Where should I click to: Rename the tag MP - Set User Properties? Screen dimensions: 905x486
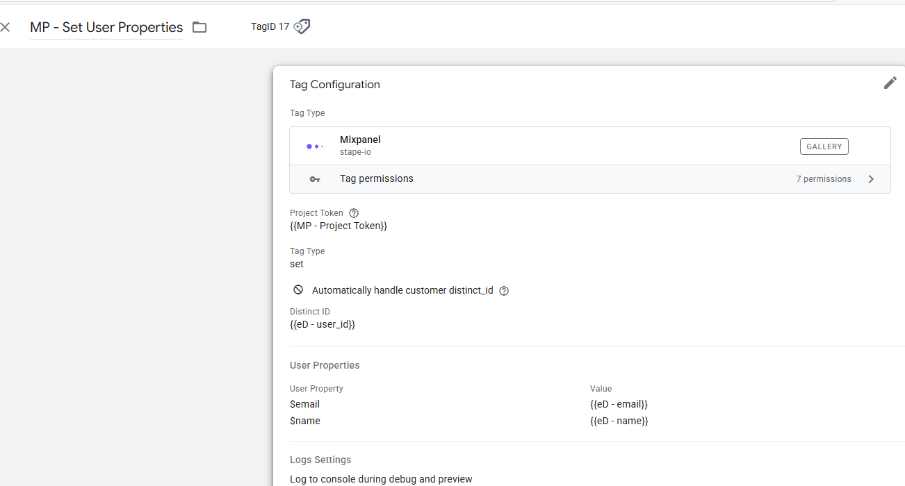point(106,28)
